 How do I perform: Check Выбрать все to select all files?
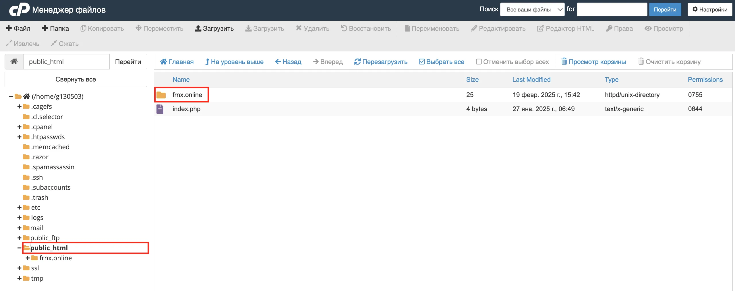pos(442,62)
